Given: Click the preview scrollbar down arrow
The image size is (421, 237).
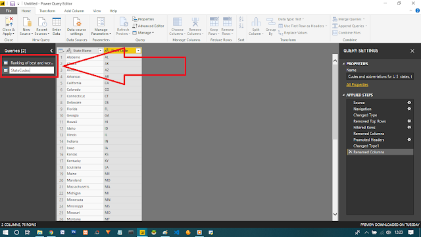Looking at the screenshot, I should 335,214.
